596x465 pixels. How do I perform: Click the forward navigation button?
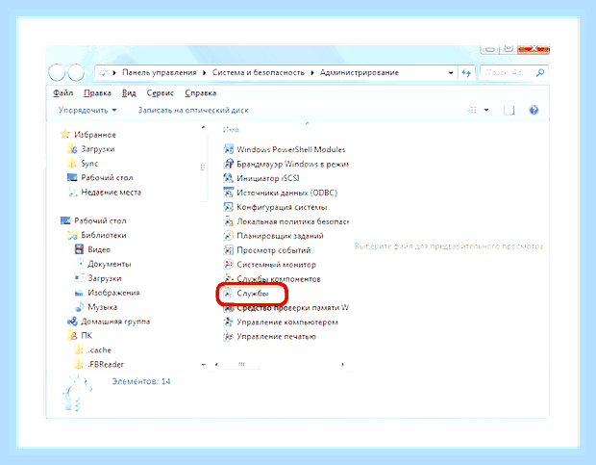click(x=76, y=72)
